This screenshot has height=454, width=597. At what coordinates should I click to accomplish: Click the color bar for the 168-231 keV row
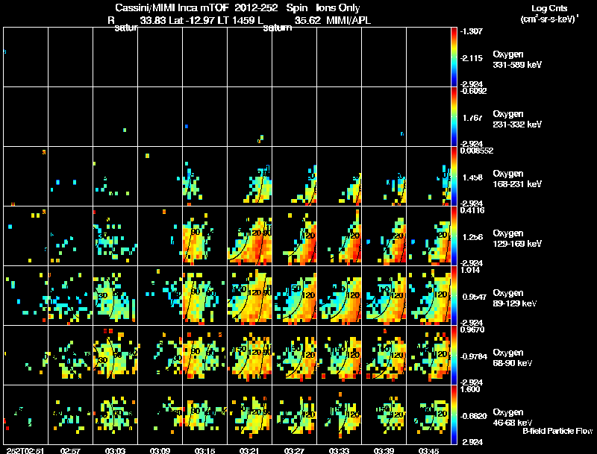454,177
